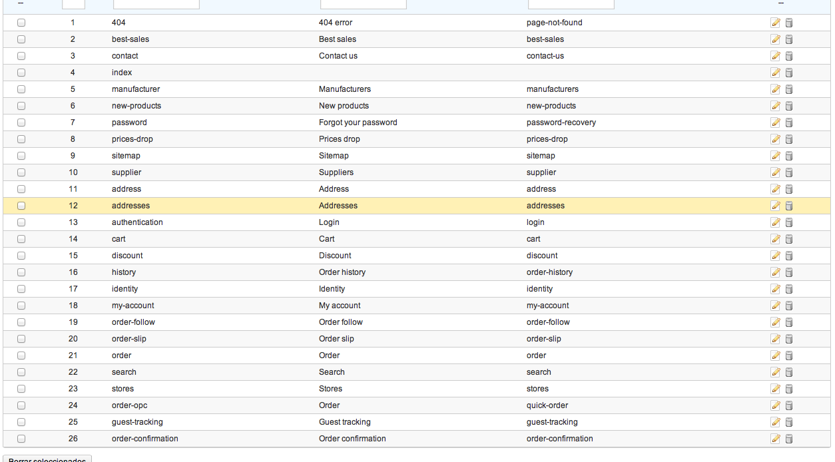Image resolution: width=835 pixels, height=462 pixels.
Task: Check the box next to authentication
Action: 21,222
